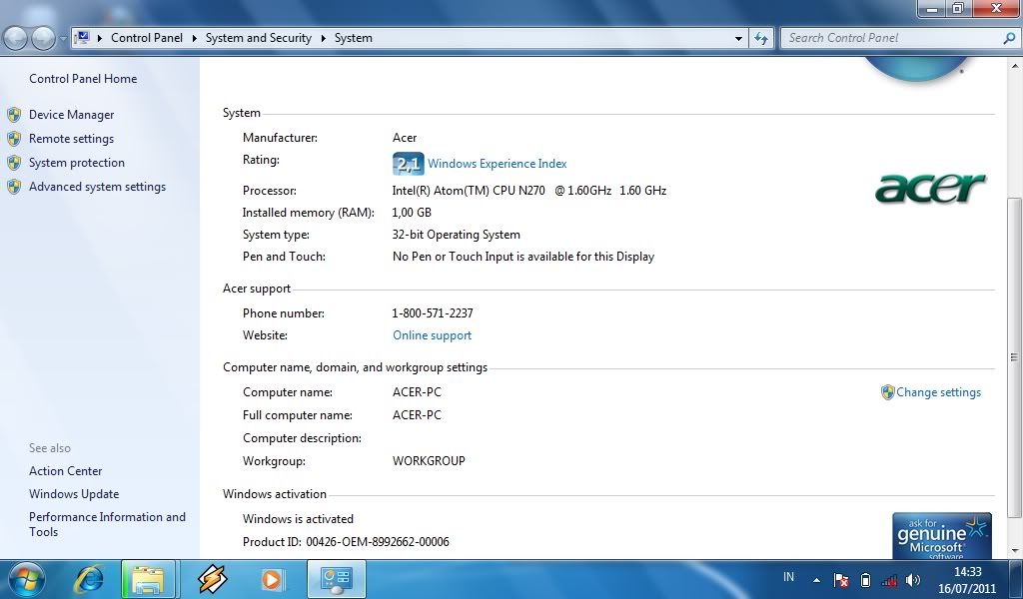Select System in the breadcrumb
Viewport: 1023px width, 599px height.
354,38
